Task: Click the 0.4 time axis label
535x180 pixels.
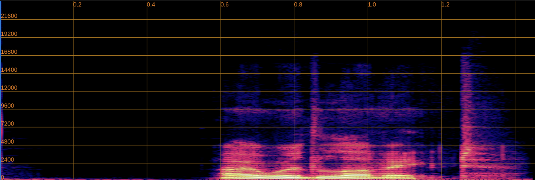Action: coord(151,5)
